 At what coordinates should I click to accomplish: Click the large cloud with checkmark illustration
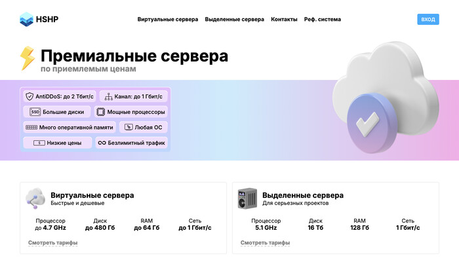coord(386,97)
